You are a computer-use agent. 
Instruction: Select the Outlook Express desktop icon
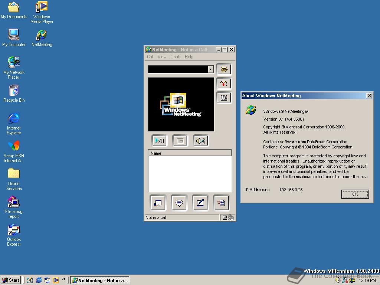(x=14, y=235)
